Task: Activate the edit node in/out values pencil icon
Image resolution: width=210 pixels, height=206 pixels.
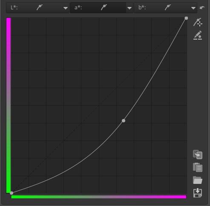Action: [x=198, y=35]
